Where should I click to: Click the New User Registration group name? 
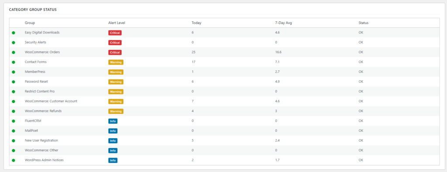point(41,140)
